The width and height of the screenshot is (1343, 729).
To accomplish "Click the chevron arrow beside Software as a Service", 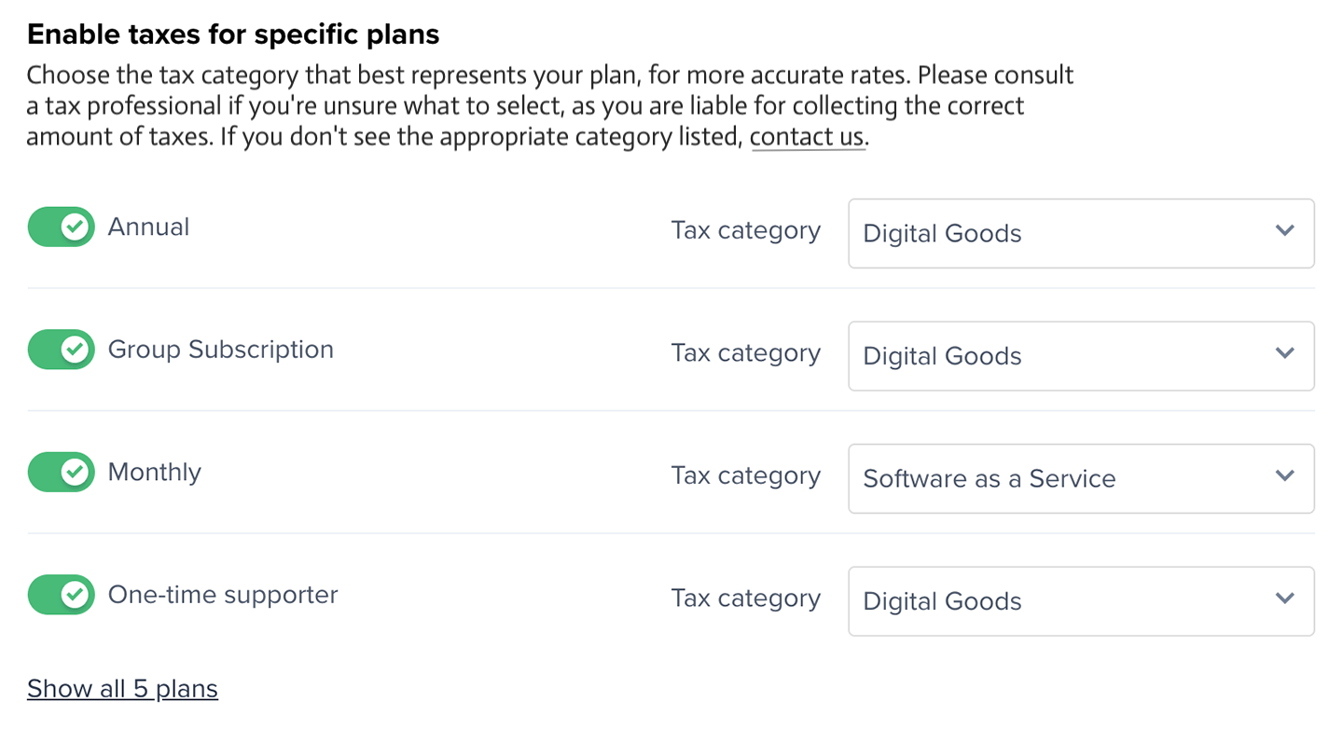I will click(1284, 476).
